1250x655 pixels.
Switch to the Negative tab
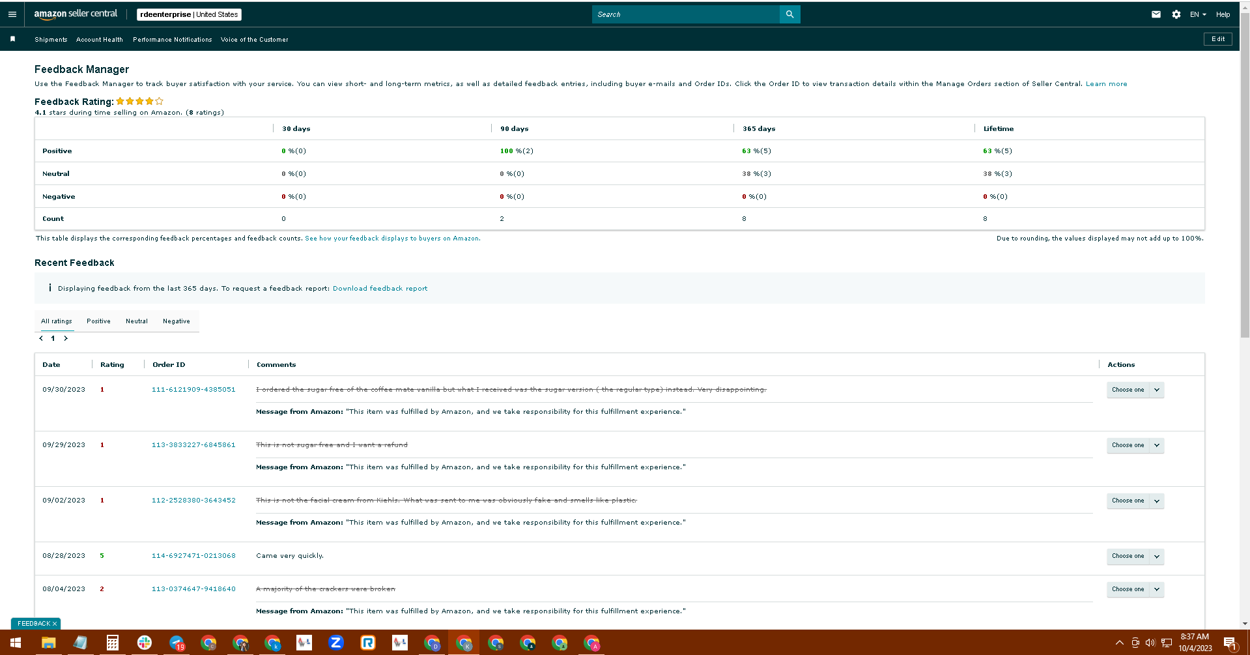pos(177,321)
